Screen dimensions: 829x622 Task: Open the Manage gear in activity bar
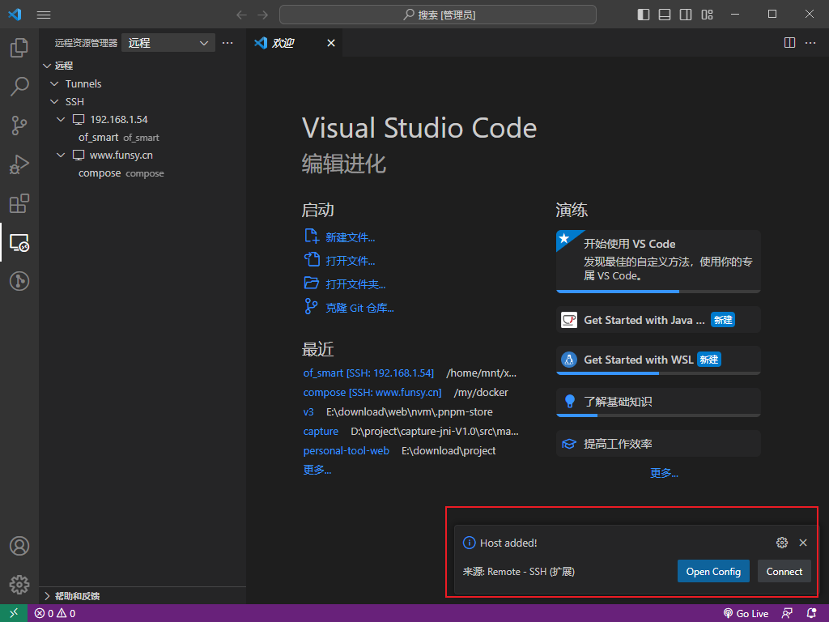(x=19, y=585)
